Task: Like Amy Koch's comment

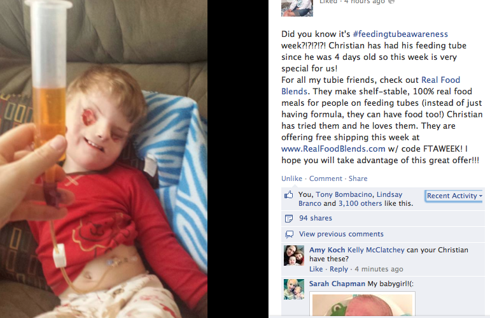Action: pyautogui.click(x=316, y=269)
